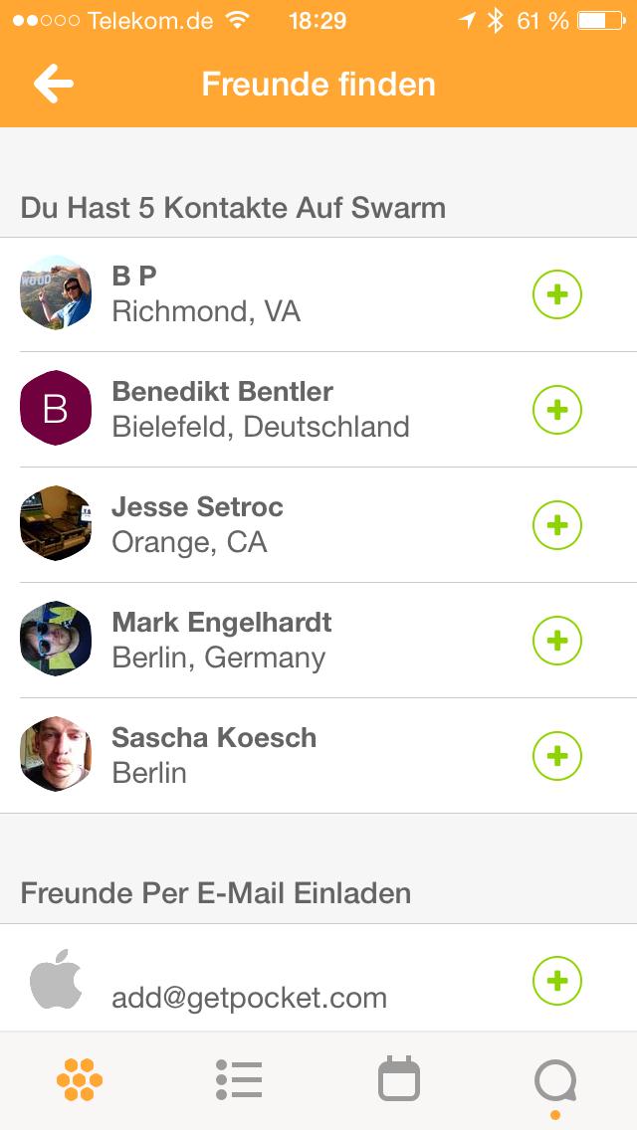
Task: Open Sascha Koesch's profile photo
Action: 56,754
